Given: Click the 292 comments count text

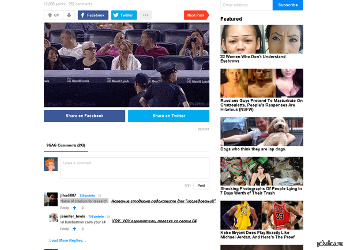Looking at the screenshot, I should 80,4.
